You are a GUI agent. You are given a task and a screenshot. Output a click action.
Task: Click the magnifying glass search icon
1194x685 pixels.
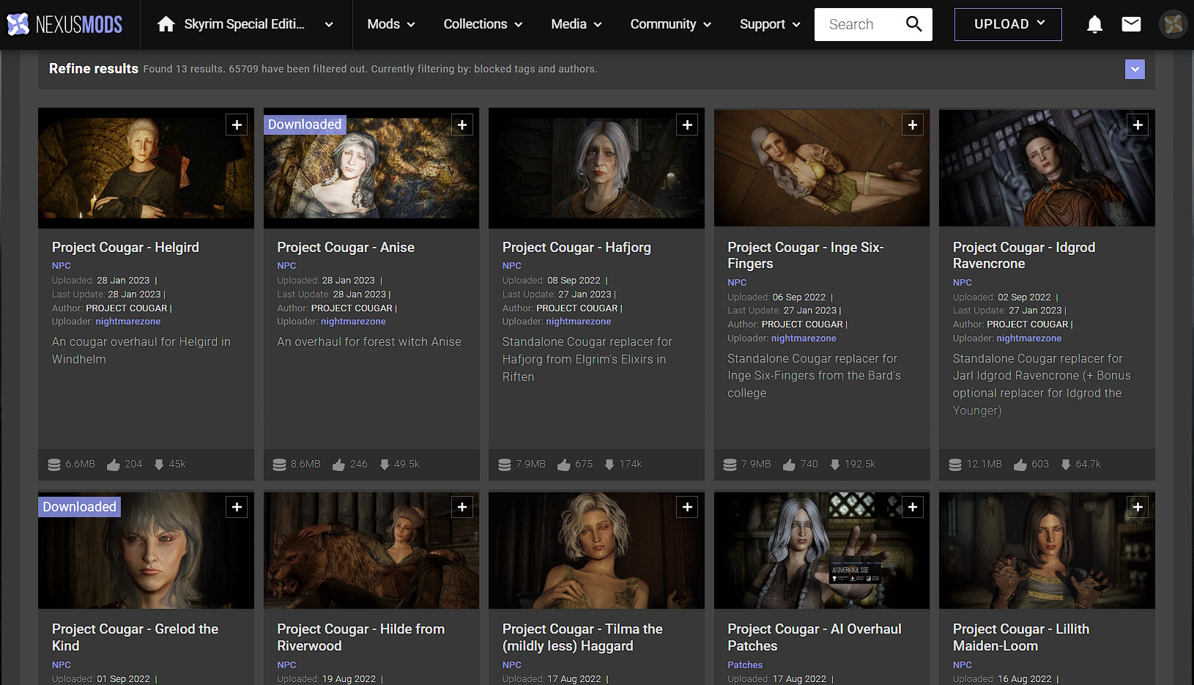tap(914, 24)
